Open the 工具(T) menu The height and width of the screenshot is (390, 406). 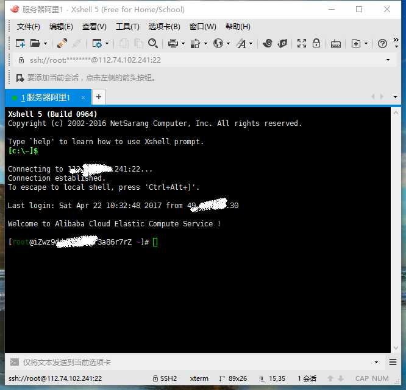tap(127, 27)
